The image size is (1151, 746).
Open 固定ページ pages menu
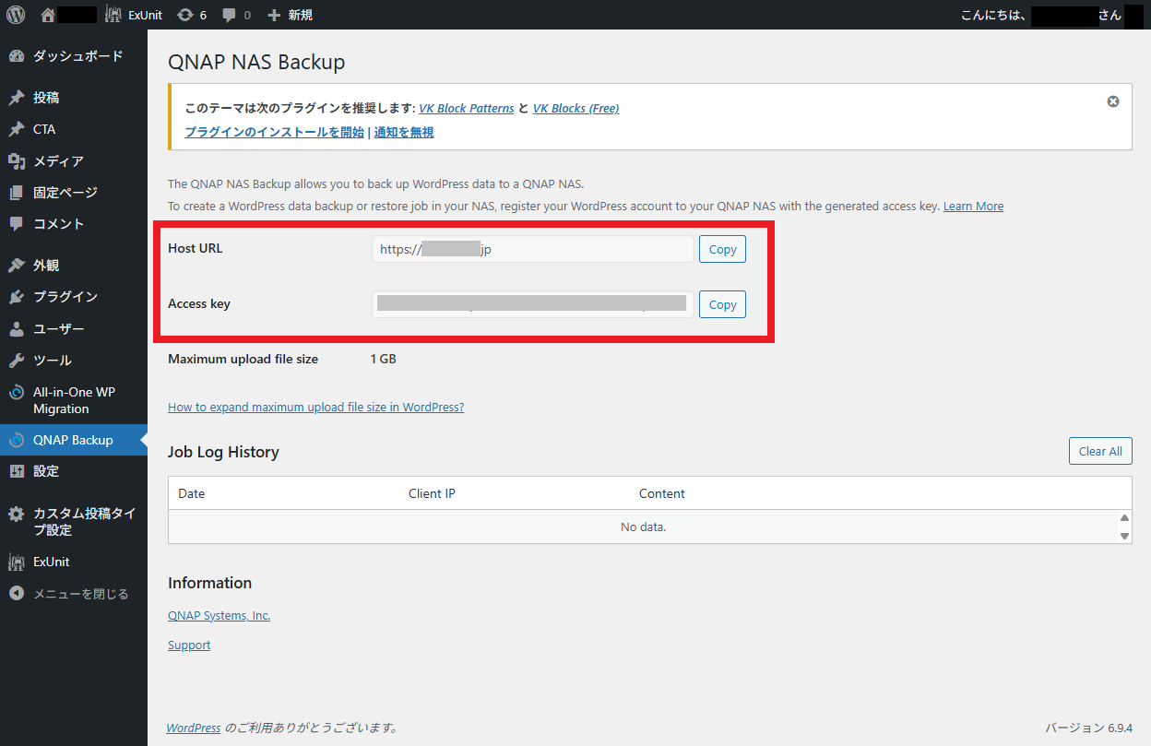pos(74,193)
